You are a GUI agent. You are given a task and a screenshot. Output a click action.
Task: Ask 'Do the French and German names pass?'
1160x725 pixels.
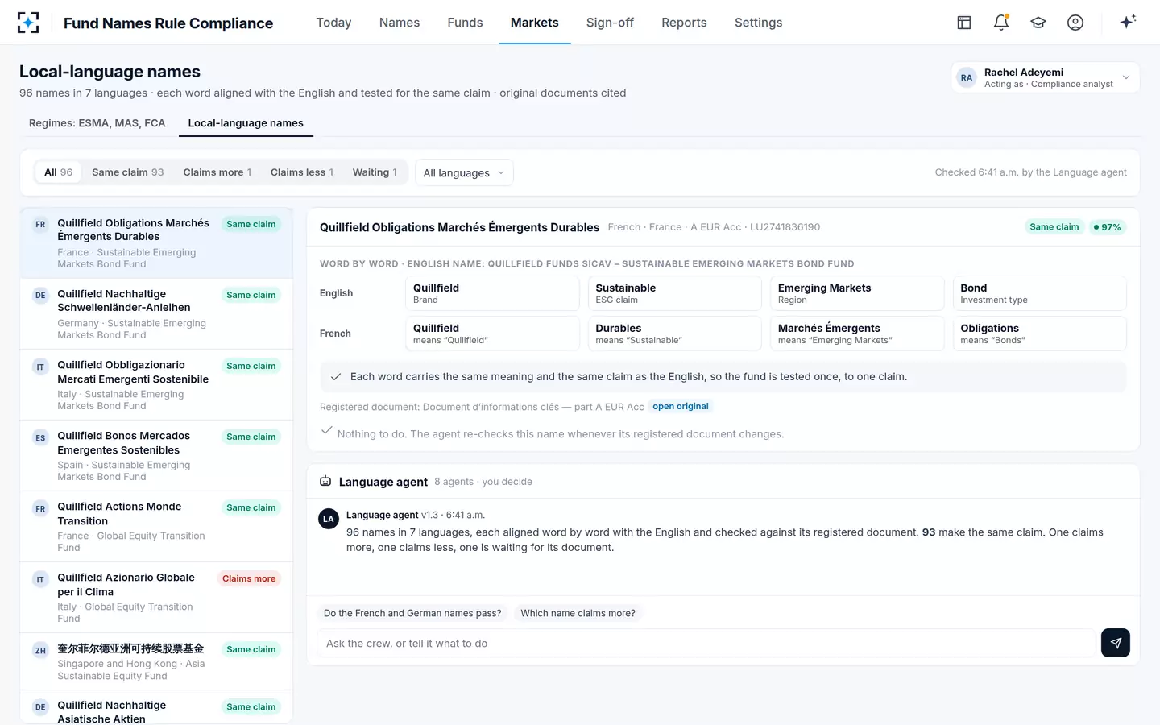[x=412, y=613]
